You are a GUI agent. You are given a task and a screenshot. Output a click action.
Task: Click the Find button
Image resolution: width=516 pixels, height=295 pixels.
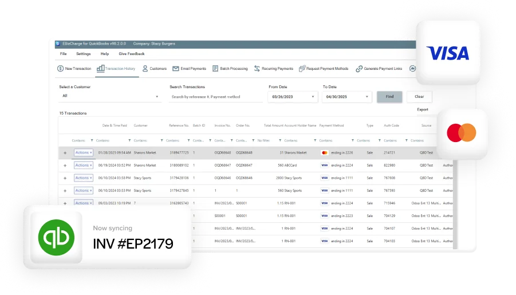coord(389,96)
